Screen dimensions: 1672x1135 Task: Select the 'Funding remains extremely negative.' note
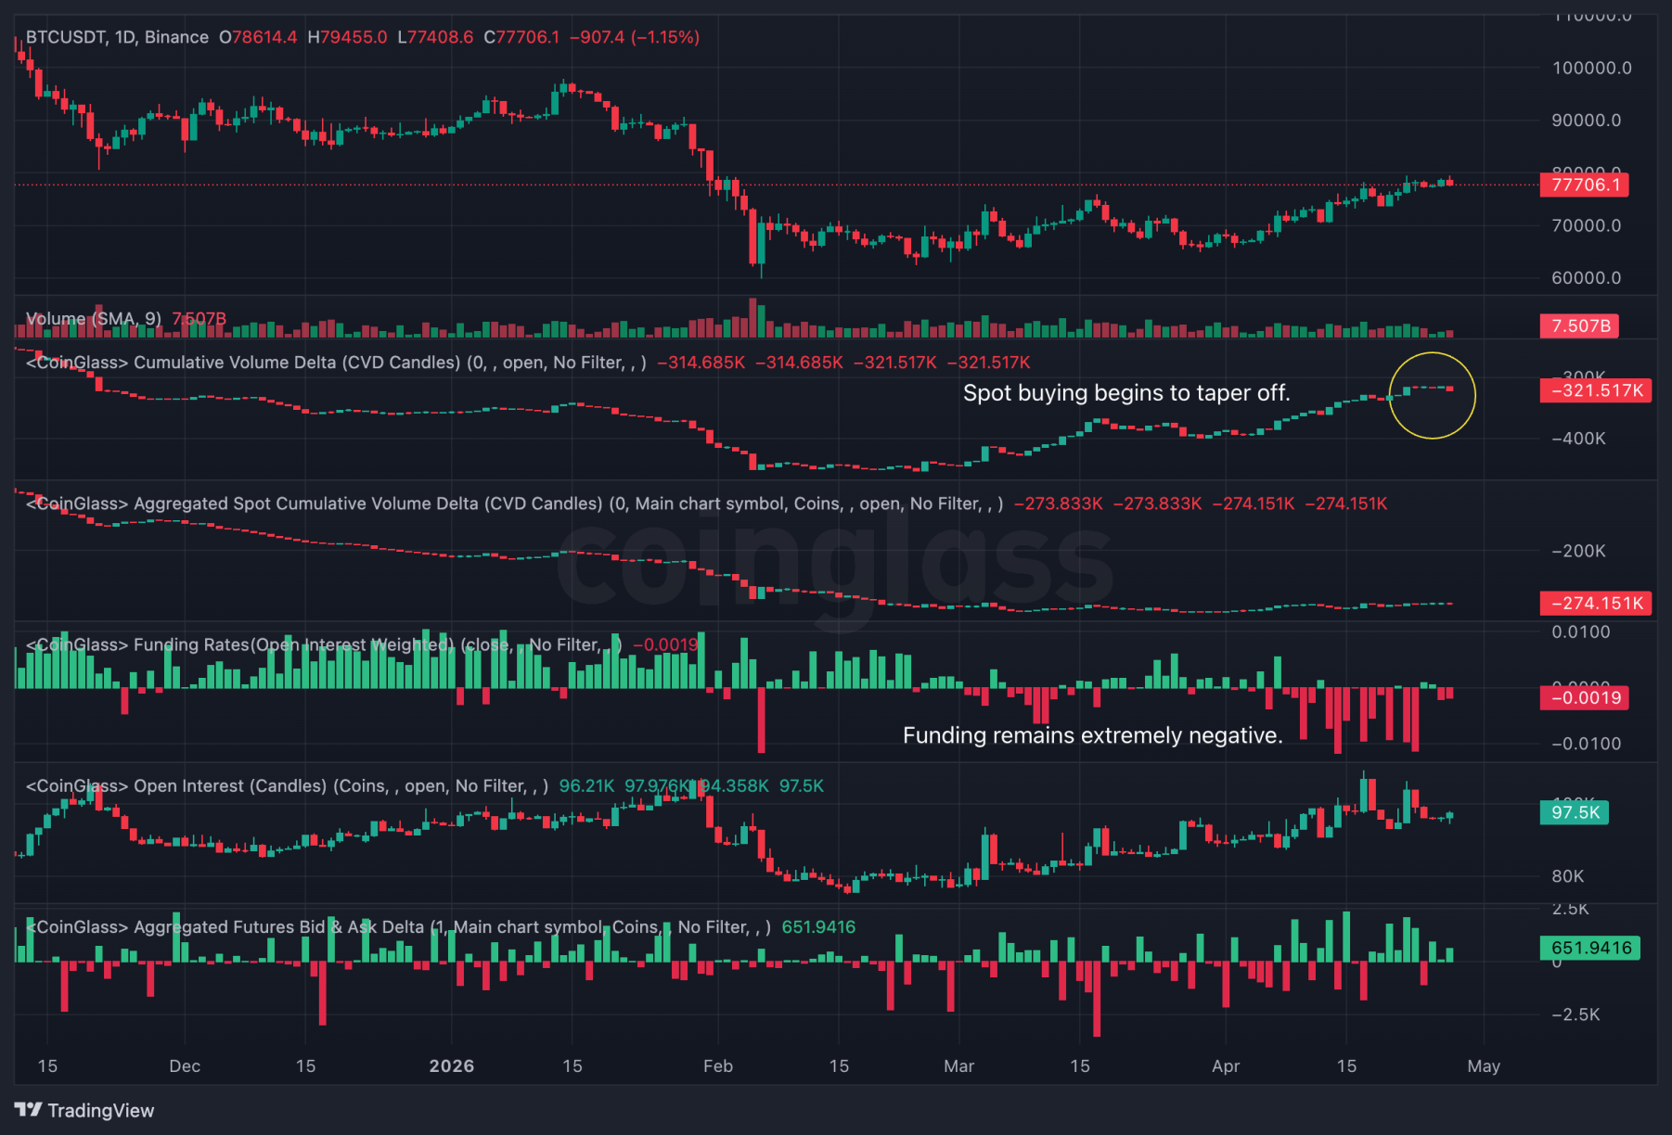pyautogui.click(x=1093, y=735)
